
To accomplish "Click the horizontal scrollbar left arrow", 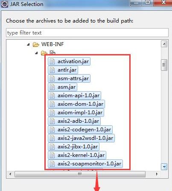I will click(x=10, y=174).
